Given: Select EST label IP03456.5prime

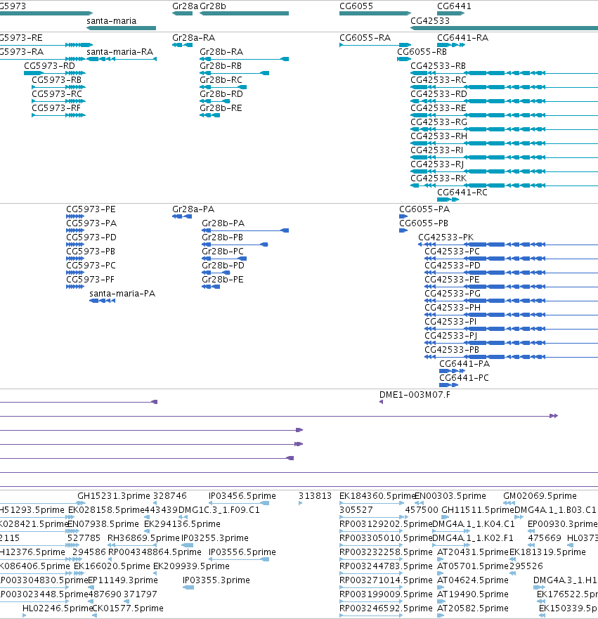Looking at the screenshot, I should point(242,496).
